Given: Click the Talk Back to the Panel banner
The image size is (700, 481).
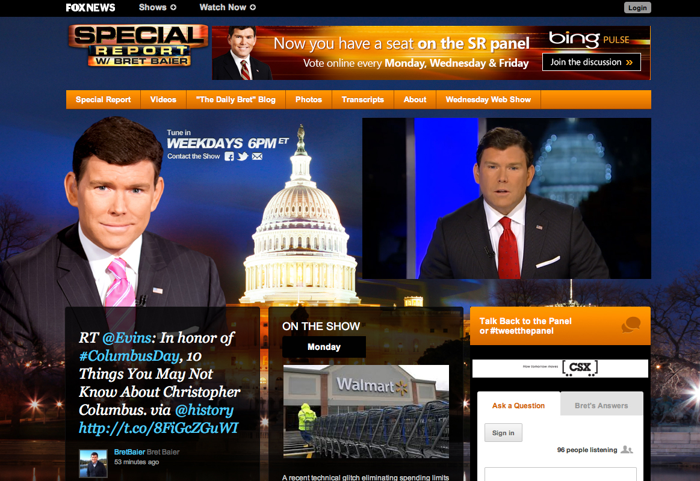Looking at the screenshot, I should click(x=560, y=326).
